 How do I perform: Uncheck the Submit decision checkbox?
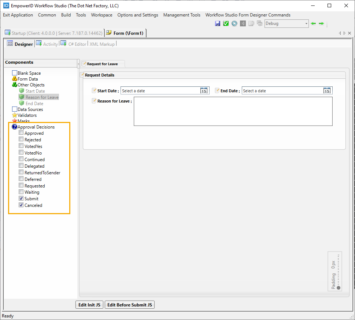point(21,198)
